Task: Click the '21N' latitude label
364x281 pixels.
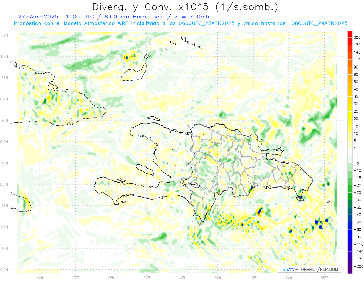Action: 5,78
